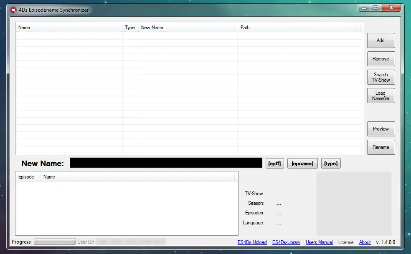
Task: Open Search TV-Show
Action: pyautogui.click(x=381, y=77)
